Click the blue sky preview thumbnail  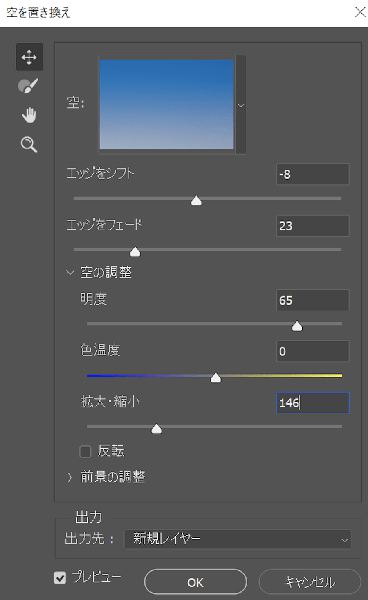[x=167, y=105]
